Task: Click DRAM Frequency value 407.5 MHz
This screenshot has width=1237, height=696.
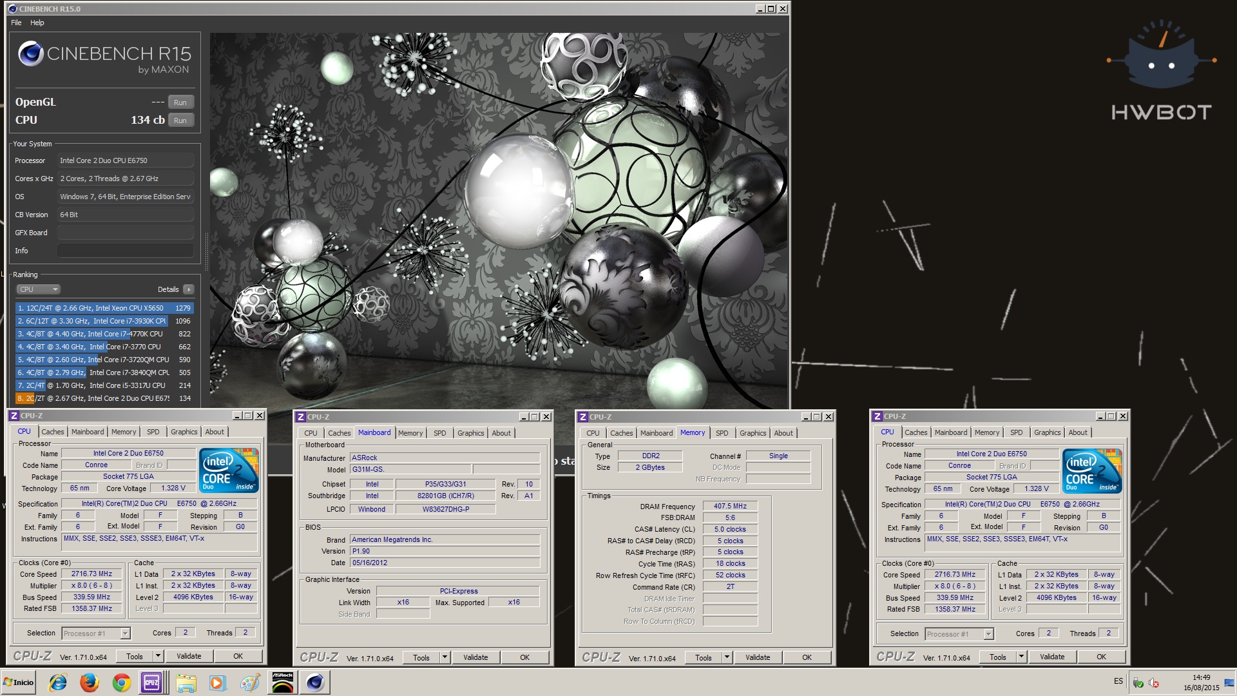Action: [730, 506]
